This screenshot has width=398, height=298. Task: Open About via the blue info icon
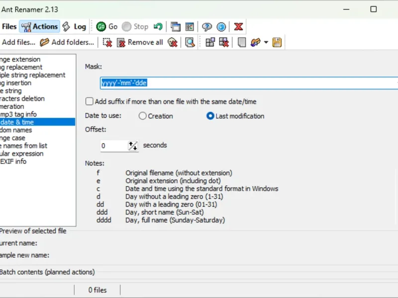coord(221,27)
